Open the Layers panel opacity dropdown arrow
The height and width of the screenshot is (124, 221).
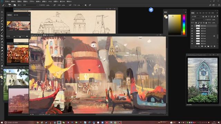pyautogui.click(x=217, y=20)
